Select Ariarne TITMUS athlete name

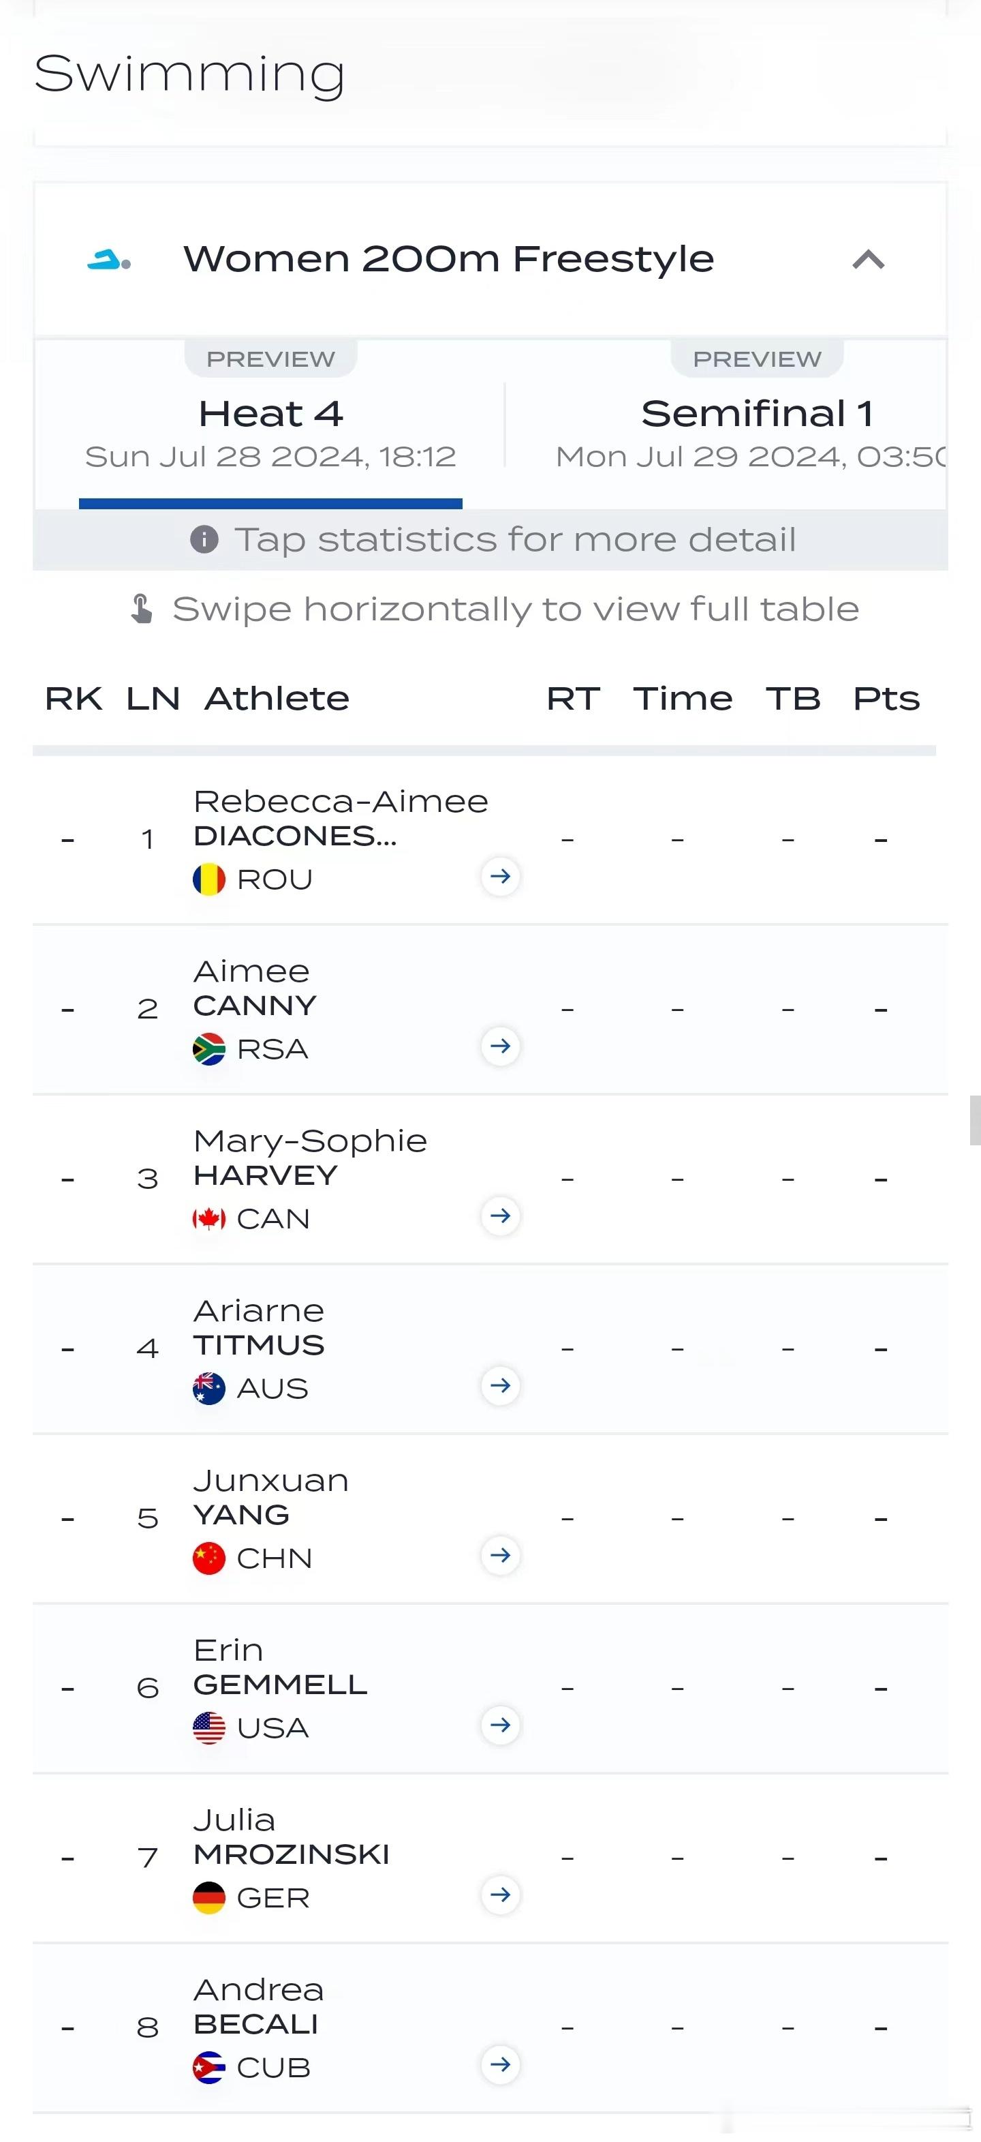click(259, 1328)
